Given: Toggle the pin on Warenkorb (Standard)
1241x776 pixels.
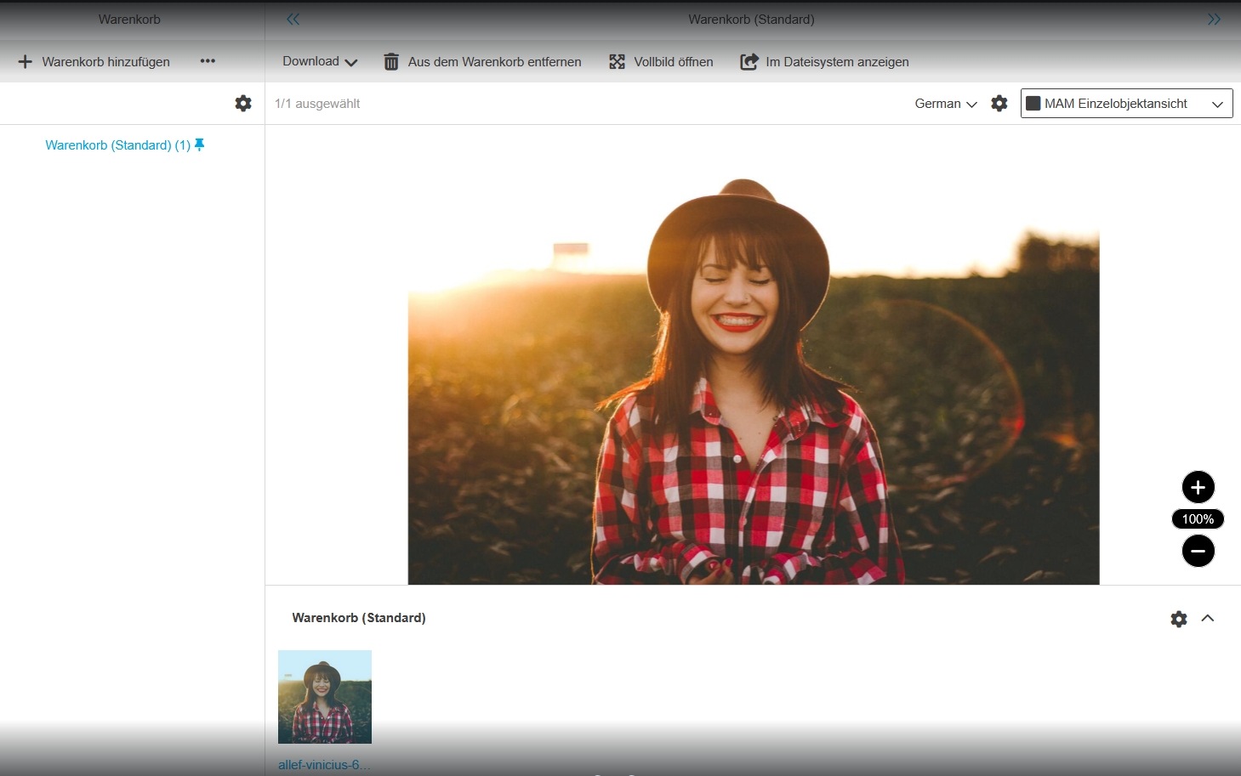Looking at the screenshot, I should [200, 145].
